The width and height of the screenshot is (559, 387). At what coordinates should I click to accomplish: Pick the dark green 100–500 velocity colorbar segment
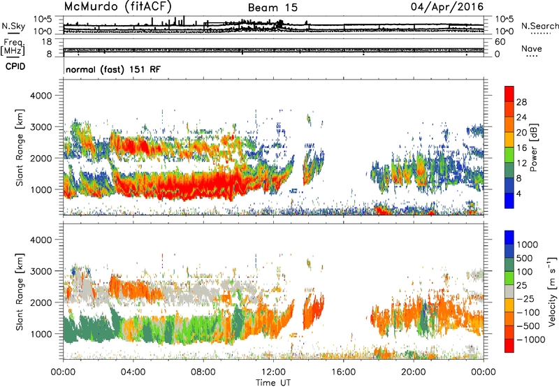509,265
